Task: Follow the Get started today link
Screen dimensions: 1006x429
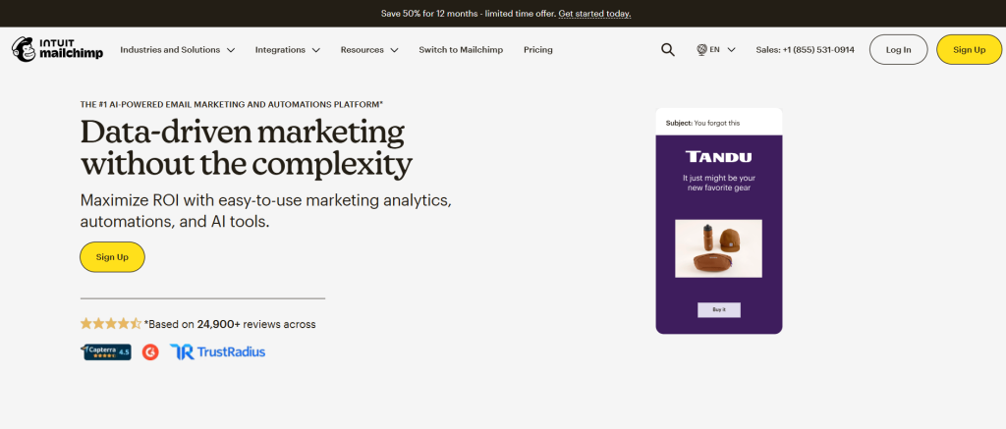Action: click(594, 14)
